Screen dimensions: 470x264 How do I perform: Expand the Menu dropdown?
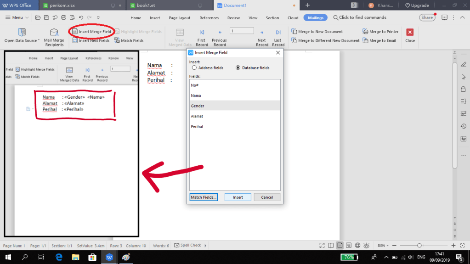tap(17, 17)
